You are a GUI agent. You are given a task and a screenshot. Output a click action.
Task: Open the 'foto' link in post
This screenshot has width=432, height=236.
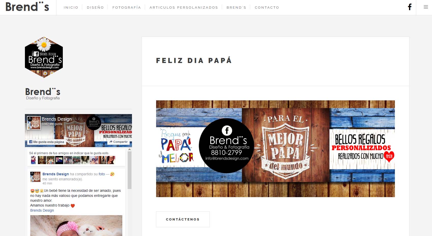click(x=102, y=174)
